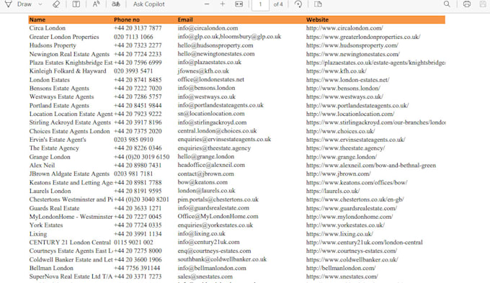The width and height of the screenshot is (490, 283).
Task: Click email Office@MyLondonHome.com
Action: coord(218,217)
